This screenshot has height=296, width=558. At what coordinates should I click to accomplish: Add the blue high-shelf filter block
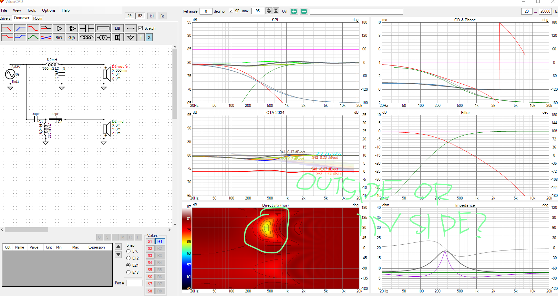click(20, 37)
